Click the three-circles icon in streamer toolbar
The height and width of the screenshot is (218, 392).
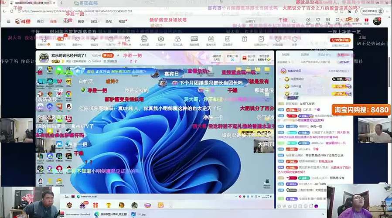tap(177, 39)
